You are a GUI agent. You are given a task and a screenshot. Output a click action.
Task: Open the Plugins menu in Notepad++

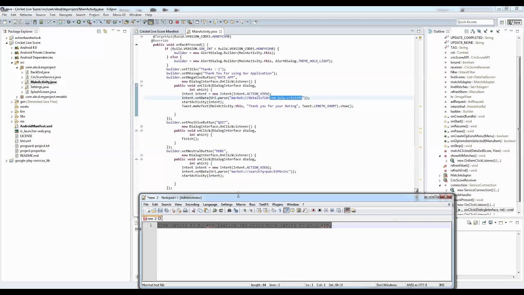pos(278,204)
